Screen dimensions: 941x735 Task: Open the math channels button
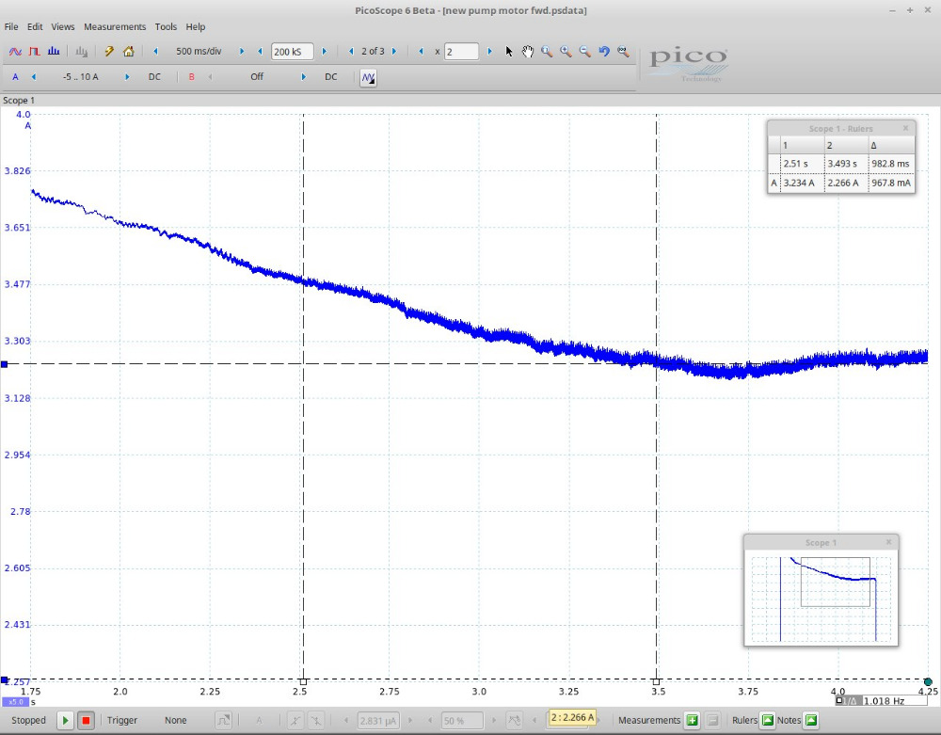tap(369, 77)
